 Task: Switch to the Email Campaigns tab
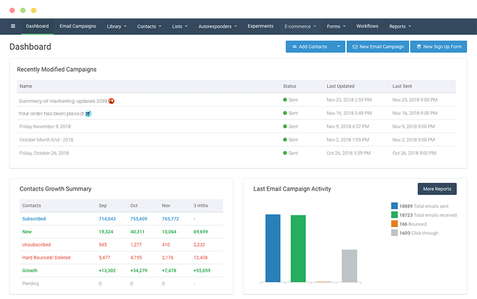[x=77, y=26]
